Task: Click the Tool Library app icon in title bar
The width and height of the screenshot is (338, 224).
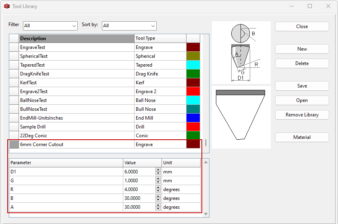Action: pos(6,6)
